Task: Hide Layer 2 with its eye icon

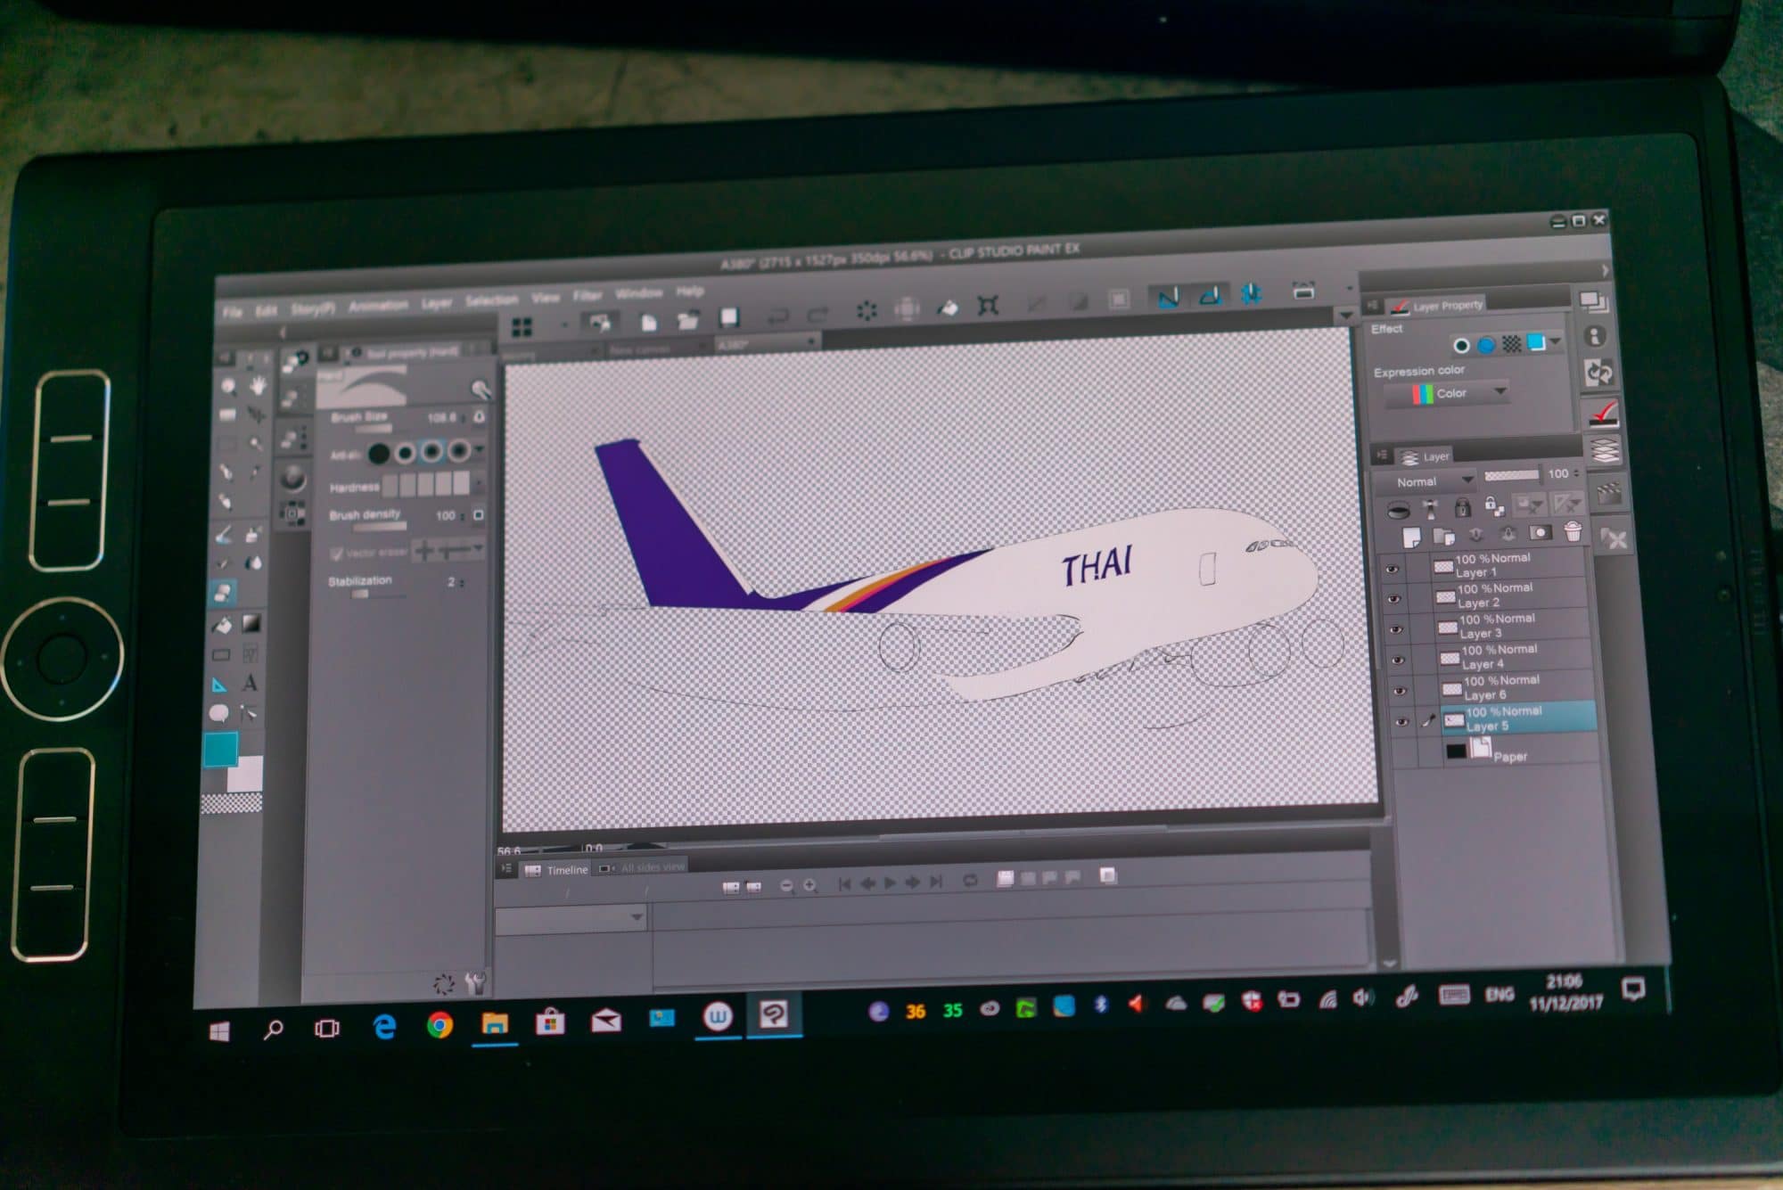Action: (1394, 599)
